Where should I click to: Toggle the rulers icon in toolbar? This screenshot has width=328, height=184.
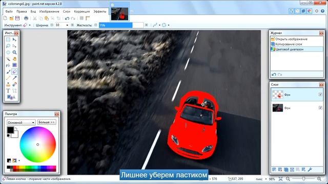[x=88, y=18]
